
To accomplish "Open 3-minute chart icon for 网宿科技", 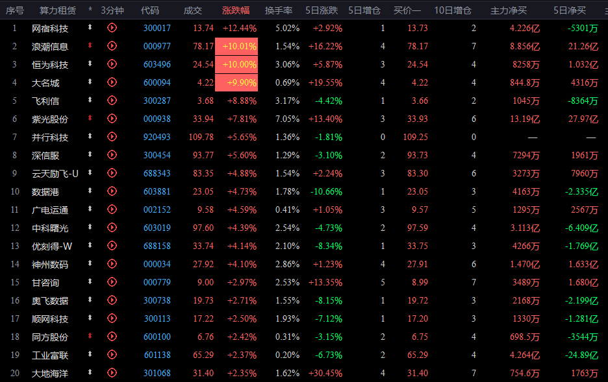I will point(112,27).
